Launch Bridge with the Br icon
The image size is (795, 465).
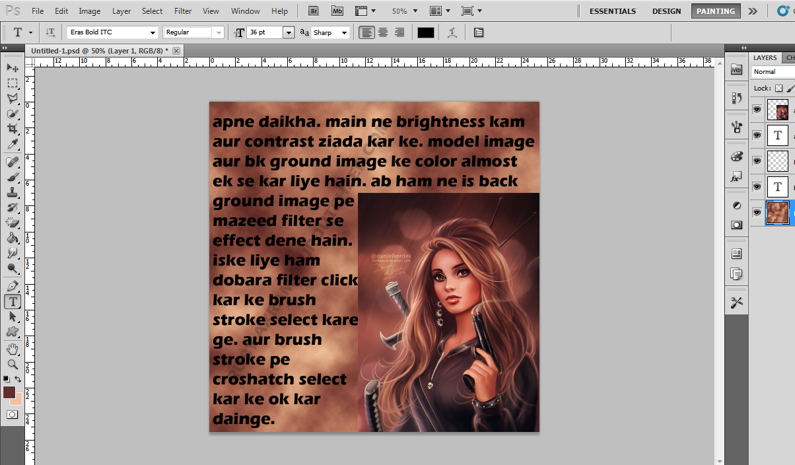click(315, 11)
